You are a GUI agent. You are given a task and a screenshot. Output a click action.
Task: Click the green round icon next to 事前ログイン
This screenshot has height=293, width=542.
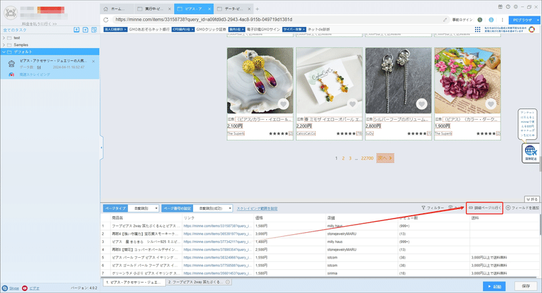(480, 20)
